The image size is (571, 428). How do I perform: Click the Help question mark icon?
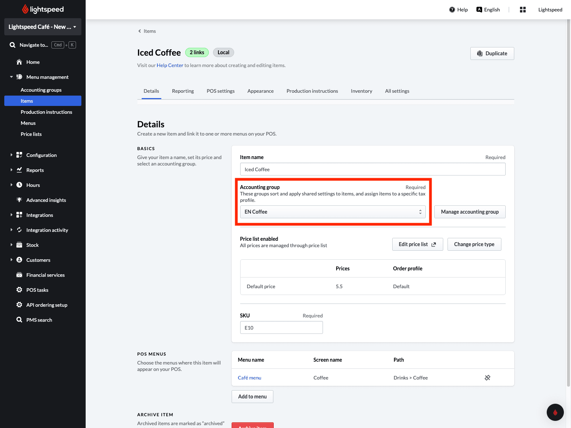[x=452, y=10]
